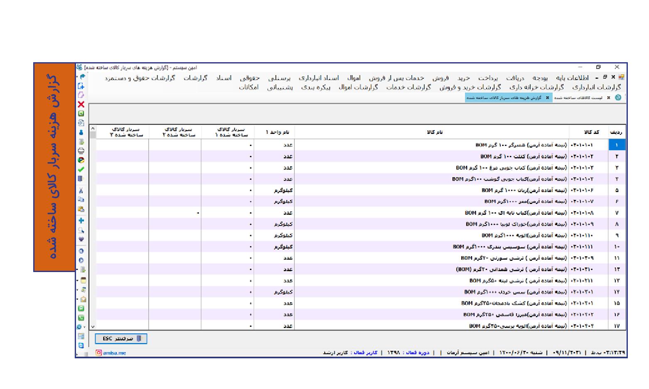Click the green checkmark confirm icon
Image resolution: width=649 pixels, height=389 pixels.
[81, 169]
